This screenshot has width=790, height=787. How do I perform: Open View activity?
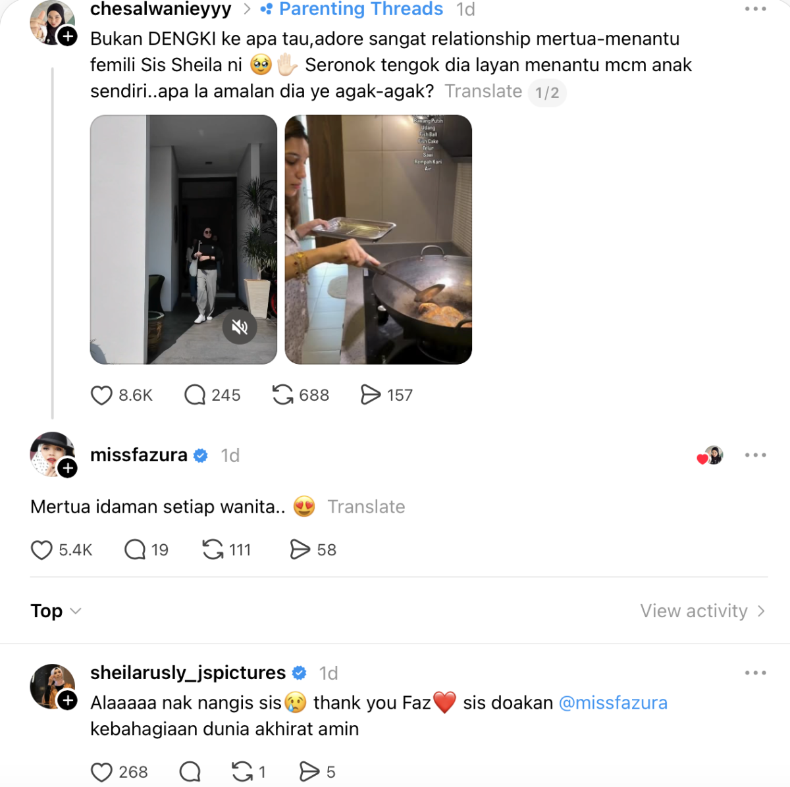pos(702,611)
